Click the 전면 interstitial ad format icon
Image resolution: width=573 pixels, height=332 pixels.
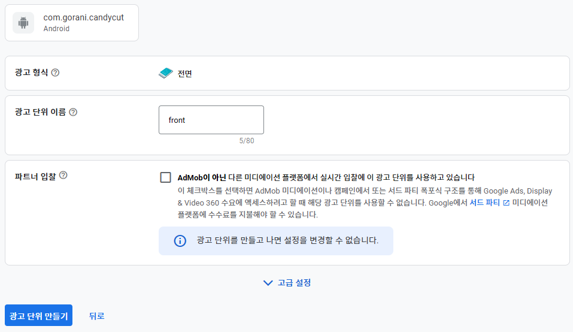point(165,73)
